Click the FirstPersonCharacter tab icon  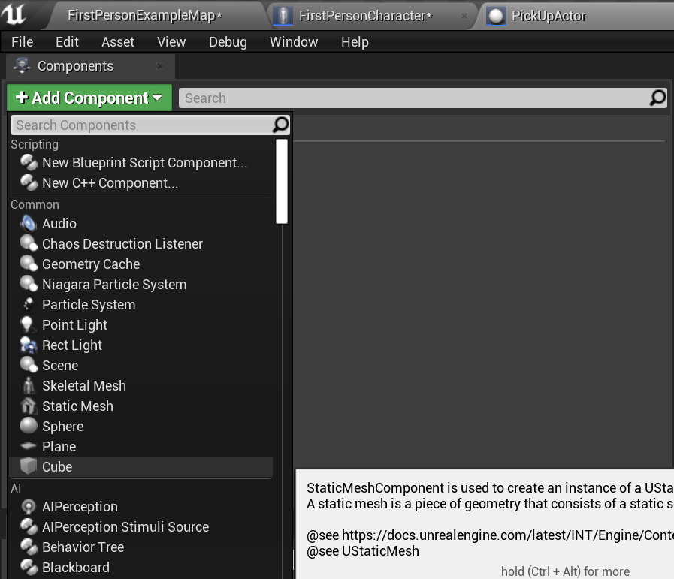click(283, 16)
